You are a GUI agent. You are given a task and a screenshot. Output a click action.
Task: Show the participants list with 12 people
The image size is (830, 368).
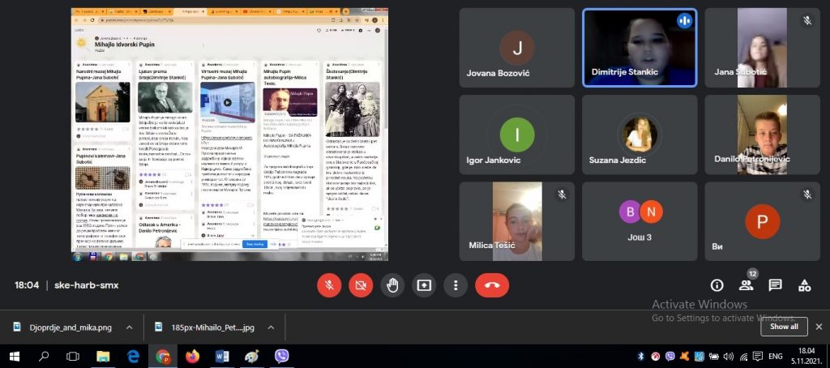[x=746, y=285]
